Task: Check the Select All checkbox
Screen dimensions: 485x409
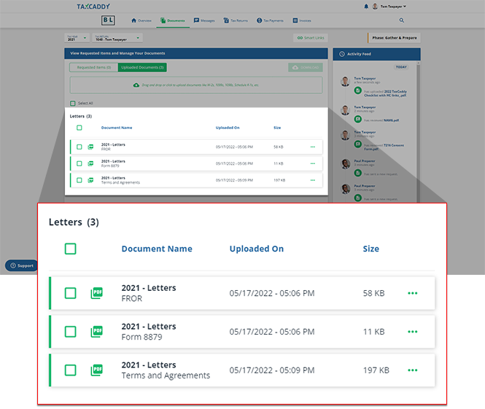Action: click(72, 104)
